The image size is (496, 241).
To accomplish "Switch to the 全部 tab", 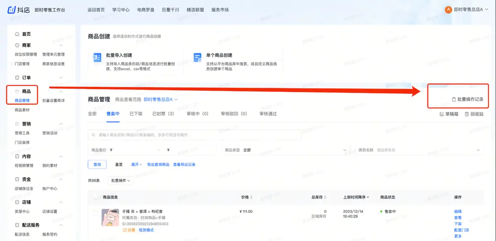I will (x=92, y=114).
